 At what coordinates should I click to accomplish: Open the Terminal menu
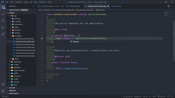click(42, 2)
